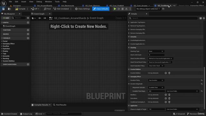Open Class Settings
The width and height of the screenshot is (206, 116).
coord(82,9)
